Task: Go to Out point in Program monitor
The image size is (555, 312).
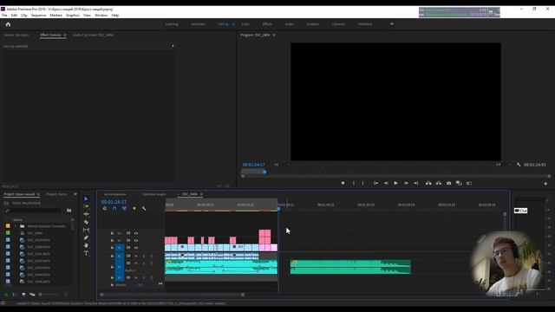Action: point(416,183)
